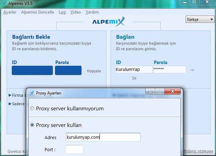Screen dimensions: 216x156
Task: Click the connect arrow next to Parola
Action: pos(192,70)
